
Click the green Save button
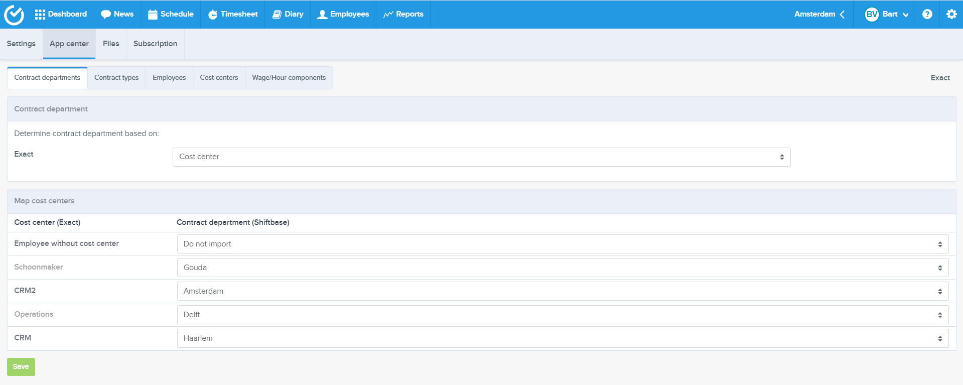[21, 367]
